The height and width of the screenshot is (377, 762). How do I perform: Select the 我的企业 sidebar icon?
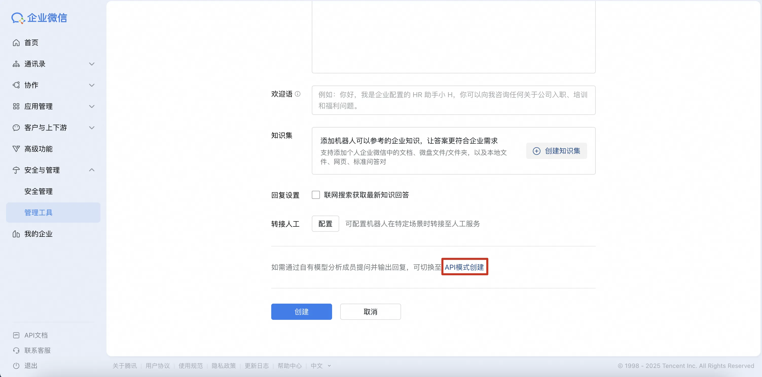click(16, 234)
